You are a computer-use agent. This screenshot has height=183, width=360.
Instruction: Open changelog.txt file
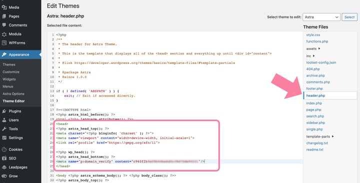(317, 143)
